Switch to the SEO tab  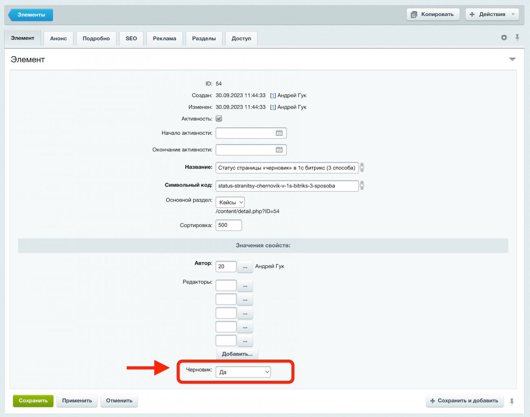click(x=131, y=38)
